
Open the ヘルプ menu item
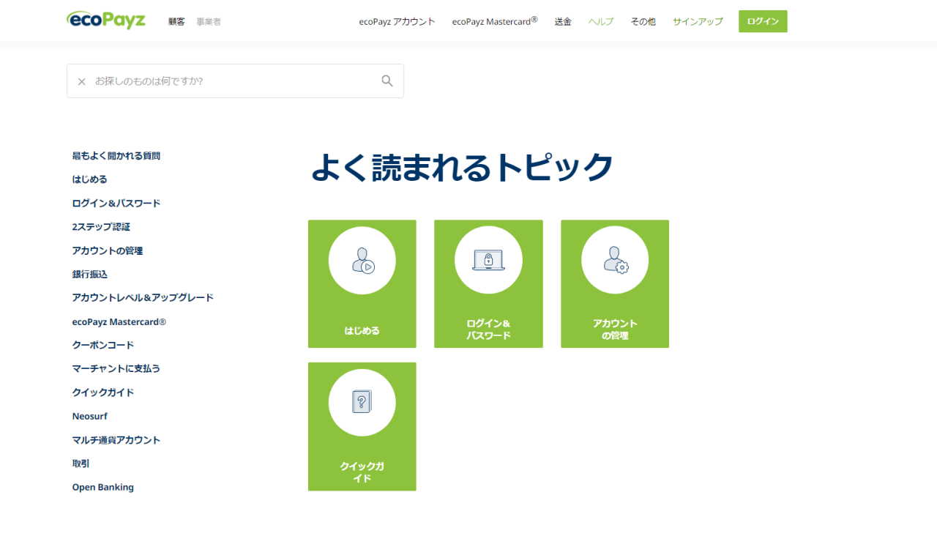pos(600,21)
